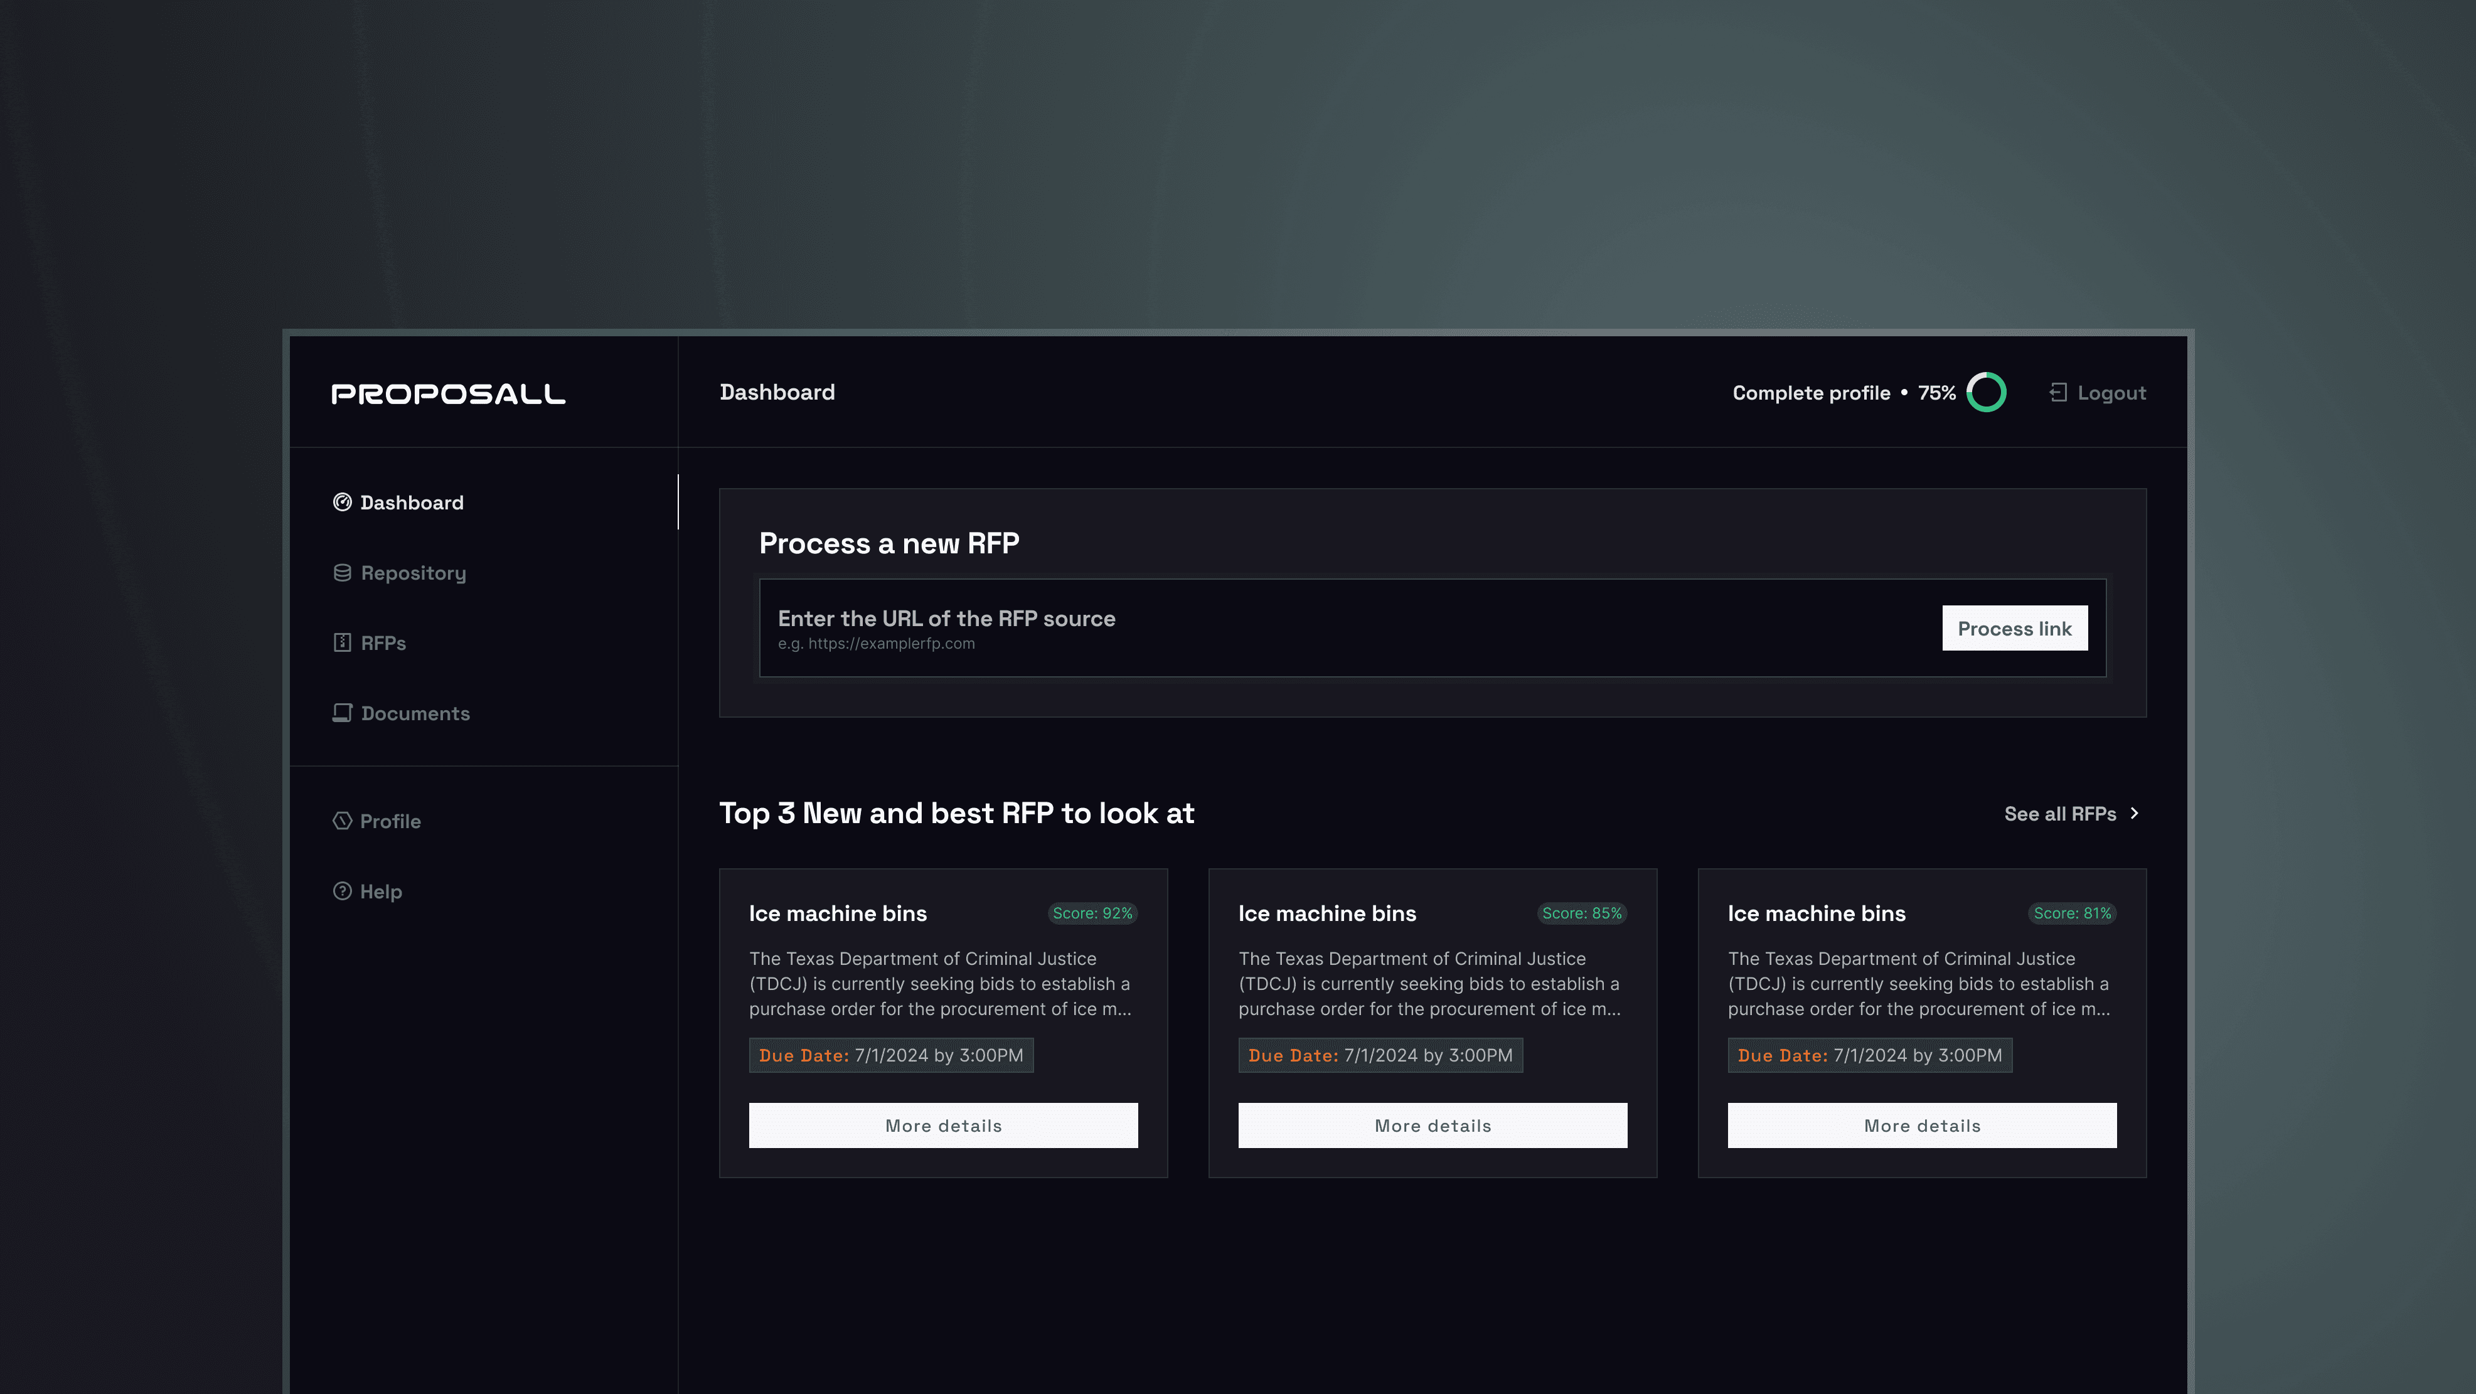Click the Logout door icon
Viewport: 2476px width, 1394px height.
(x=2058, y=393)
